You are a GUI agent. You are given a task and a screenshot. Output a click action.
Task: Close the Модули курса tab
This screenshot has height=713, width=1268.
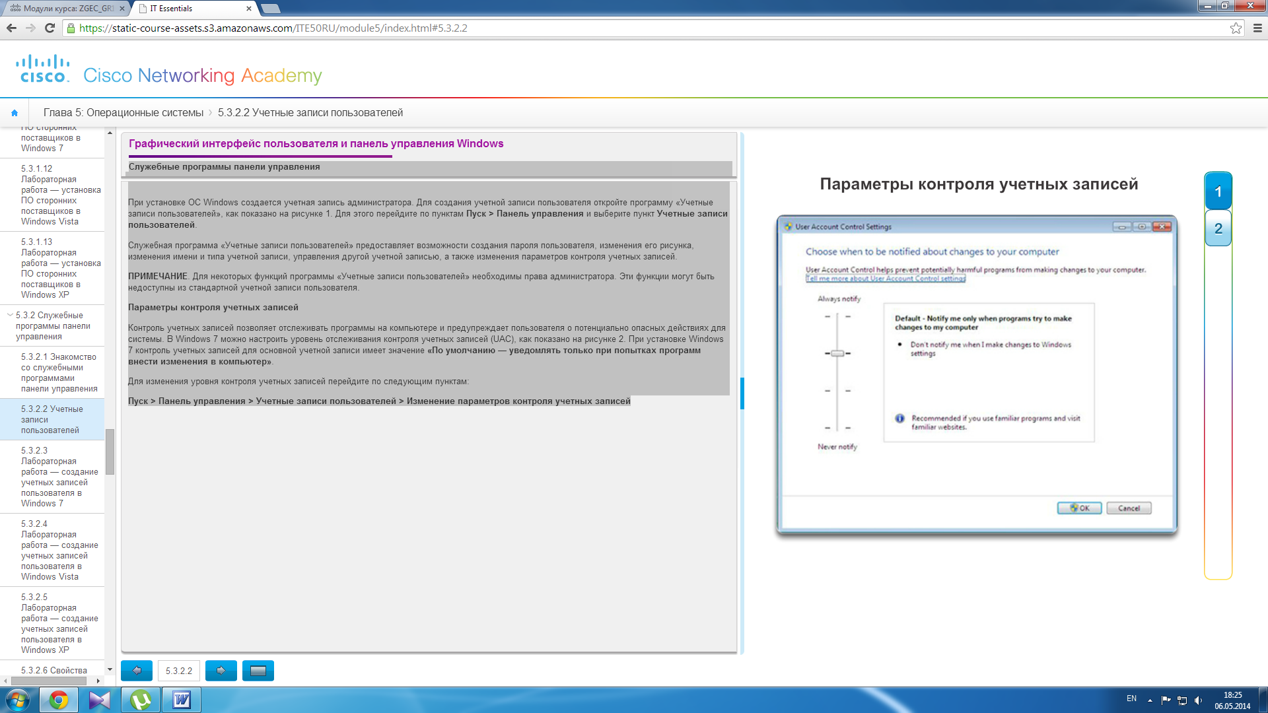pos(122,9)
